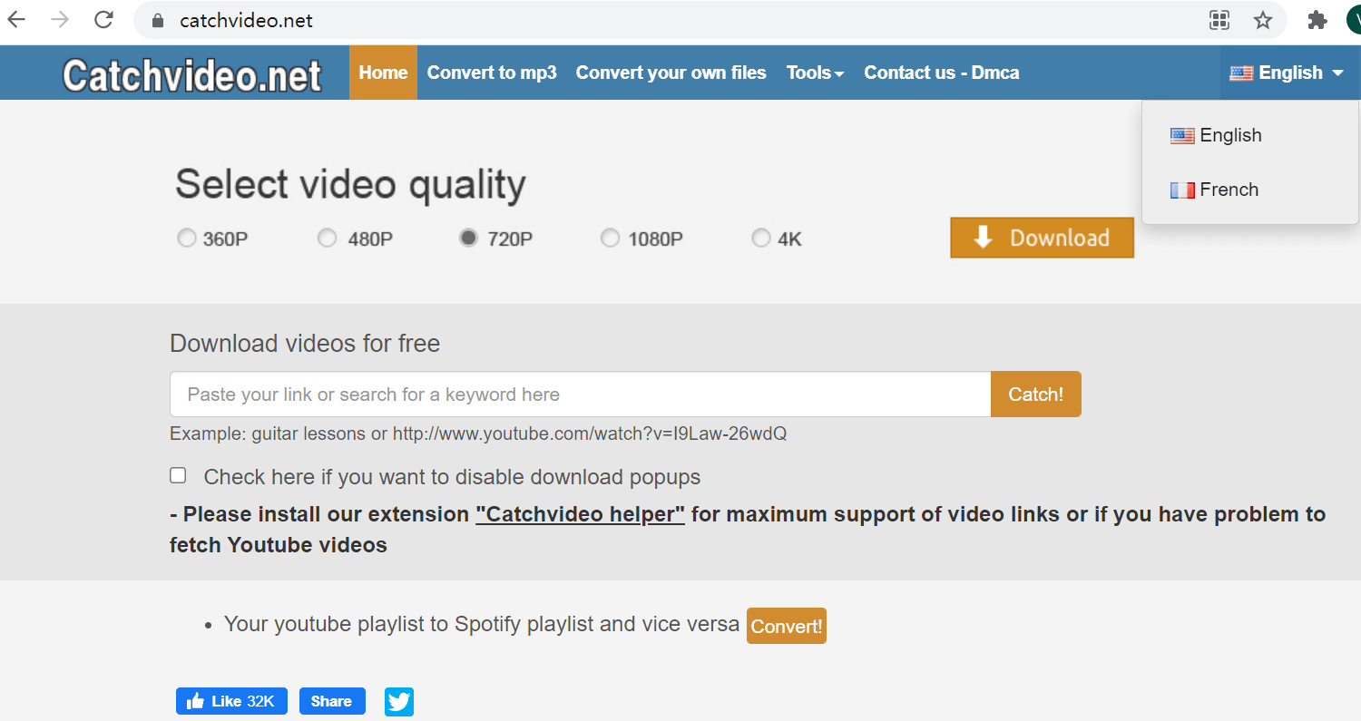Choose French from the language list

[x=1214, y=190]
